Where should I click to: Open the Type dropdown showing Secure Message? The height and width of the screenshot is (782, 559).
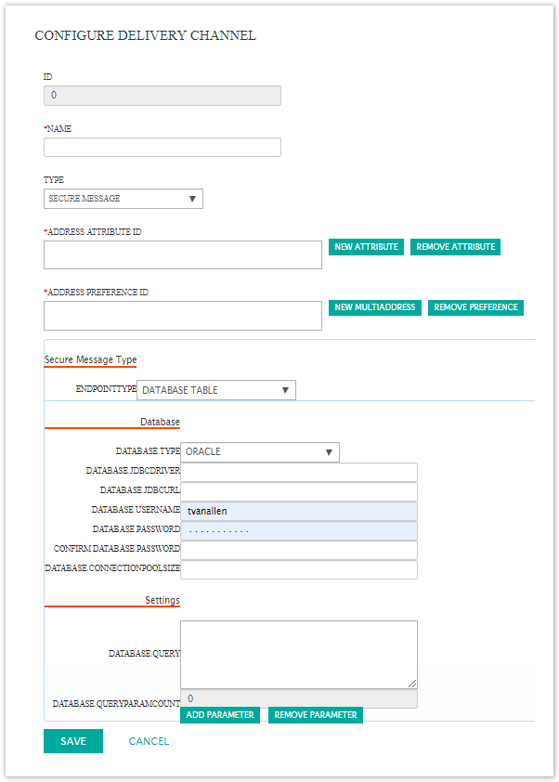coord(123,199)
